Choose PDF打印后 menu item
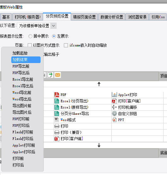167x175 pixels. 26,125
